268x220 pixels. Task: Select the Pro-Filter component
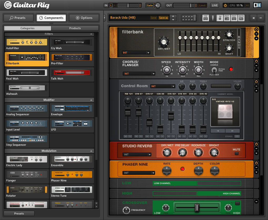[72, 59]
